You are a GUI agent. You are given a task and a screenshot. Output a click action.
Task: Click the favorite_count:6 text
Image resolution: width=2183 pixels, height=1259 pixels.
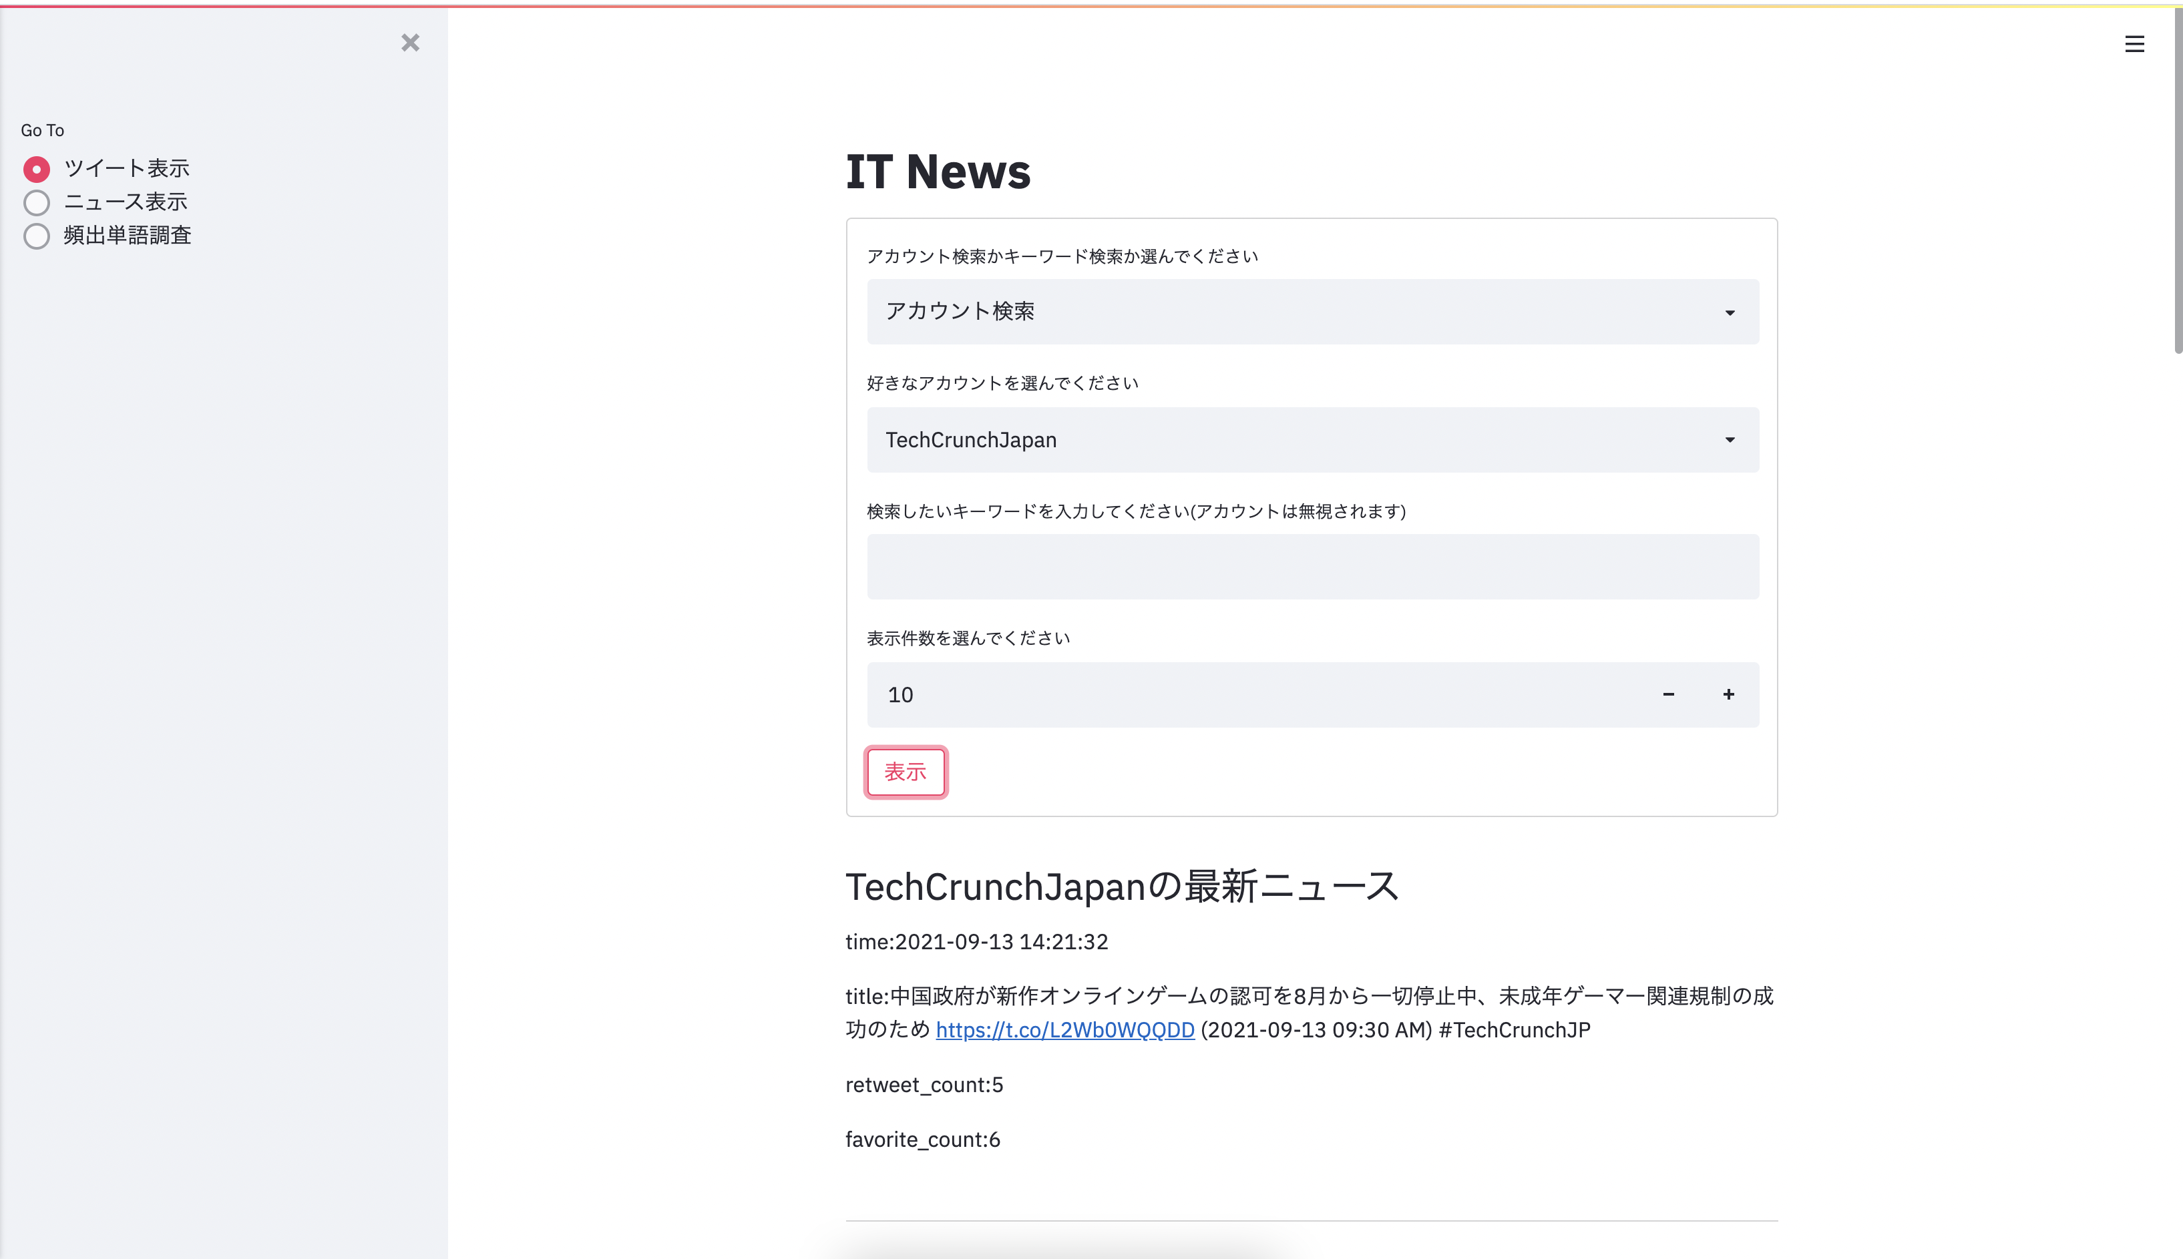(x=922, y=1140)
